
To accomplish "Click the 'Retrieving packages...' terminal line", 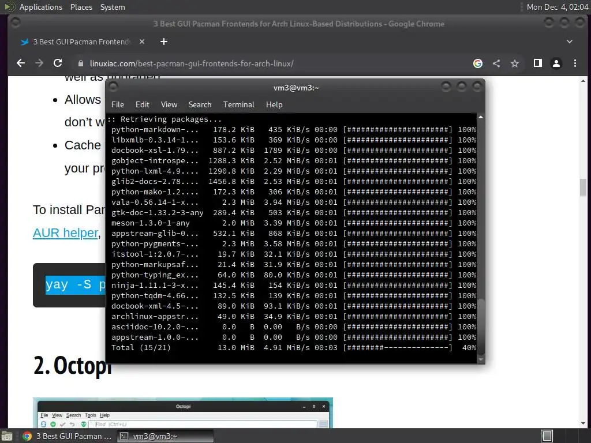I will 164,119.
